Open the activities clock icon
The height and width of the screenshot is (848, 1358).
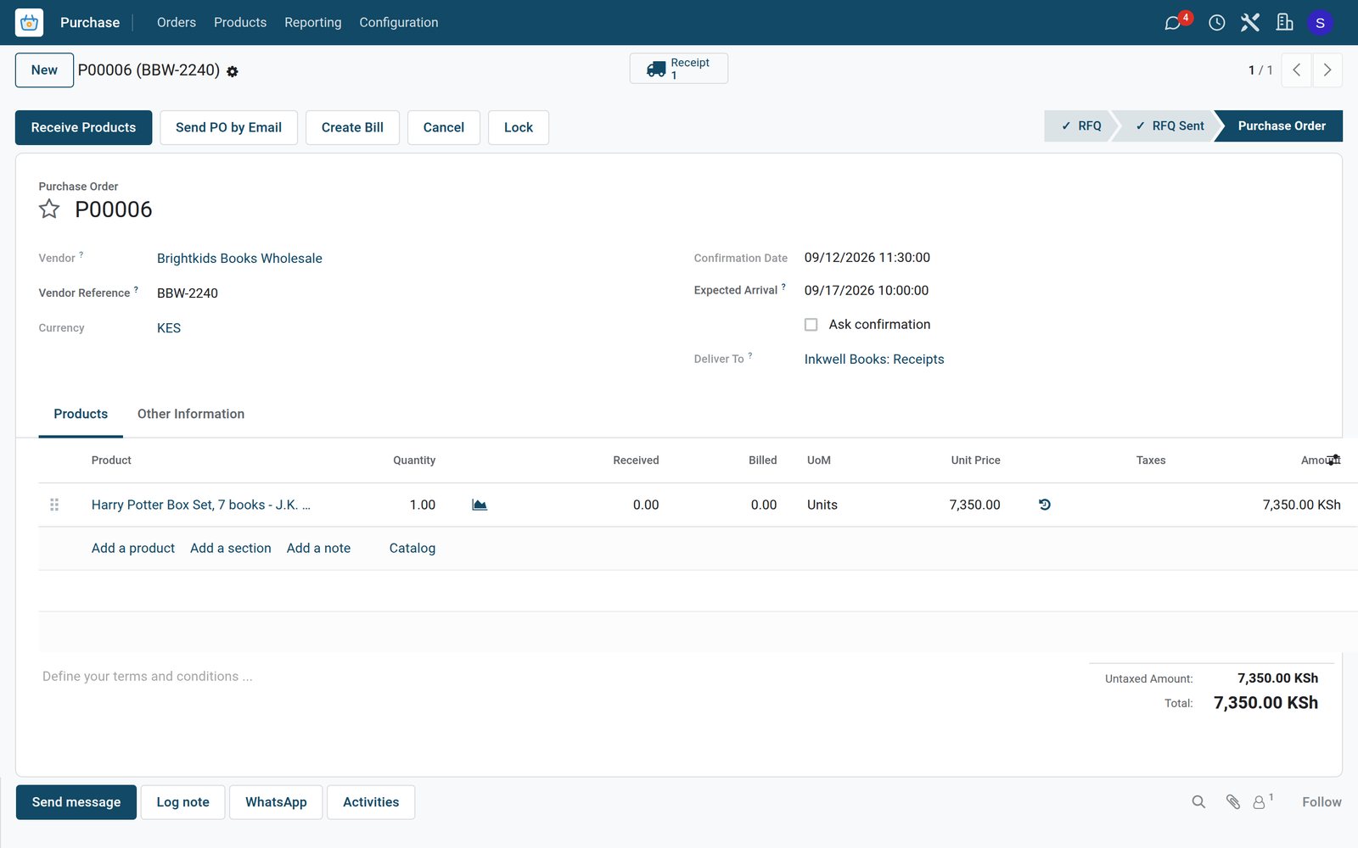1216,23
